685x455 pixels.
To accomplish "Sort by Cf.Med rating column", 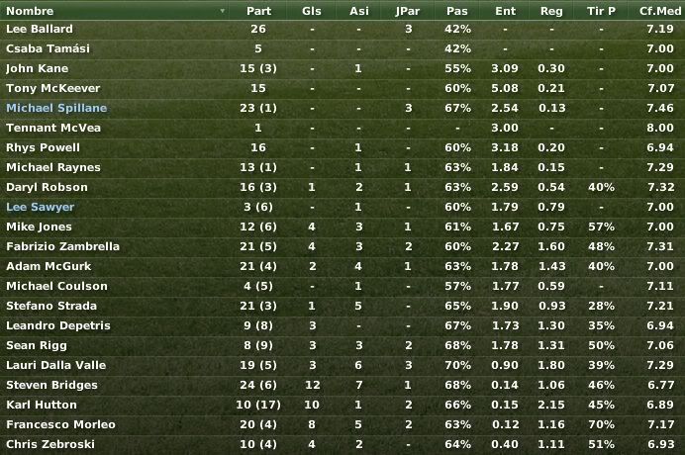I will pos(660,11).
